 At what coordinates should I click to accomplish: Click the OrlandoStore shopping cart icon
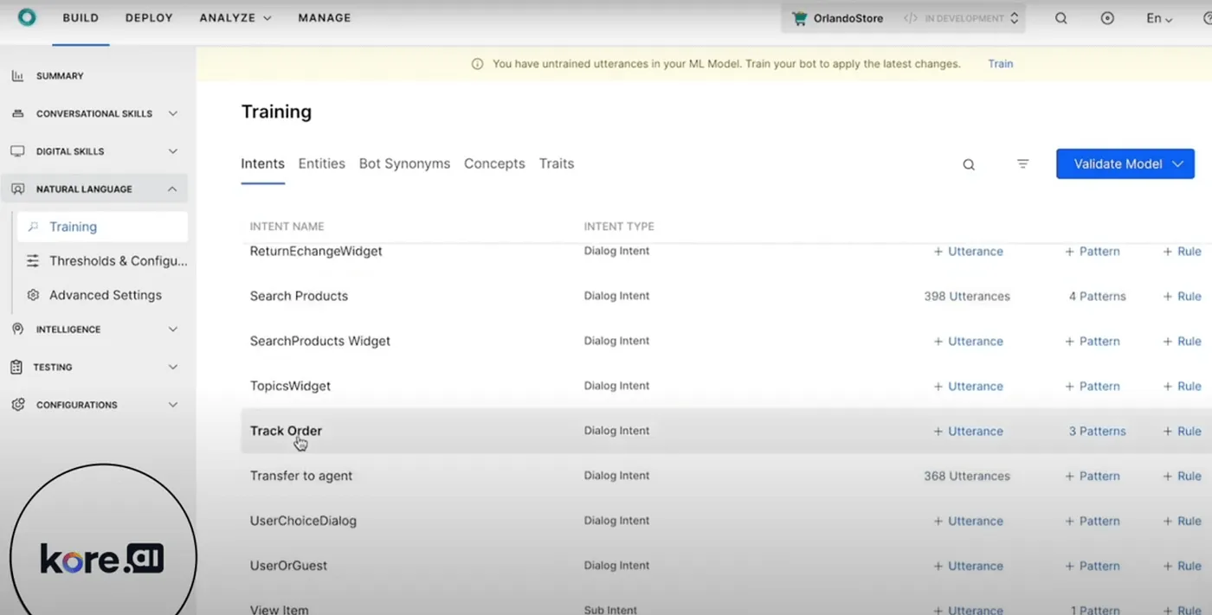[x=799, y=18]
